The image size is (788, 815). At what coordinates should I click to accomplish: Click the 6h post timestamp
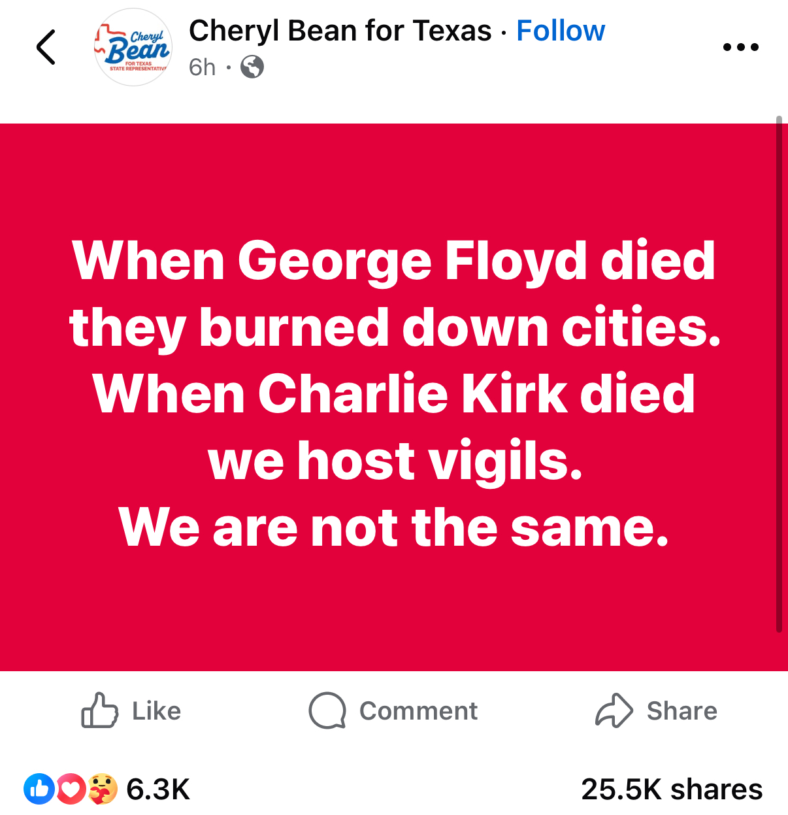[x=202, y=67]
